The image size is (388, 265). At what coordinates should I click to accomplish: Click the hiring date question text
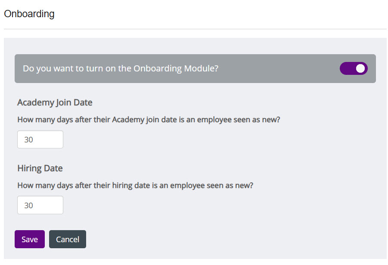point(134,185)
